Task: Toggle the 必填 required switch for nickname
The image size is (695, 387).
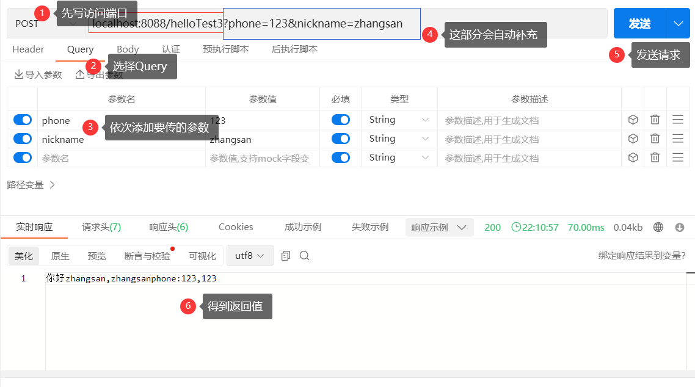Action: [341, 139]
